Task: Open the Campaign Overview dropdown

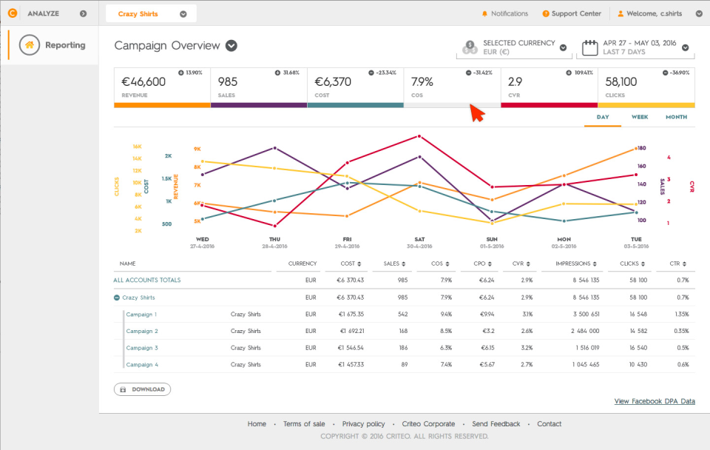Action: tap(231, 46)
